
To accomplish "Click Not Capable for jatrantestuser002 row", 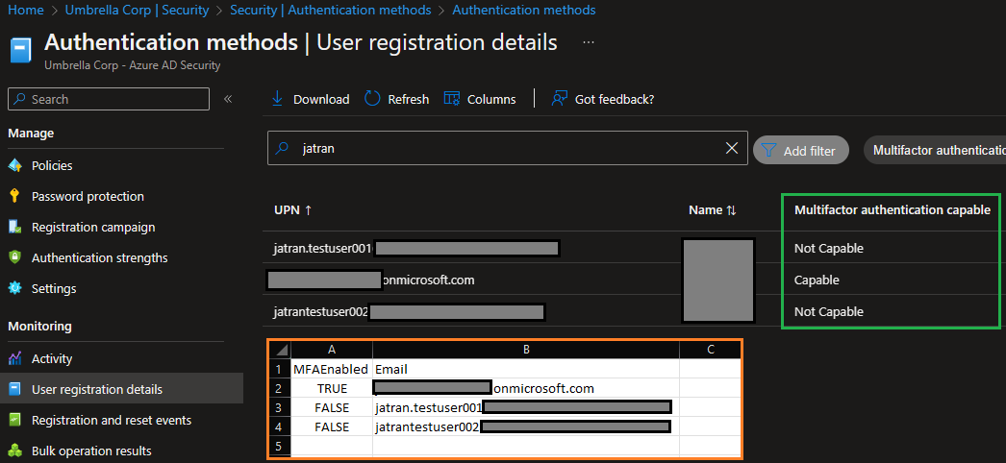I will coord(828,312).
